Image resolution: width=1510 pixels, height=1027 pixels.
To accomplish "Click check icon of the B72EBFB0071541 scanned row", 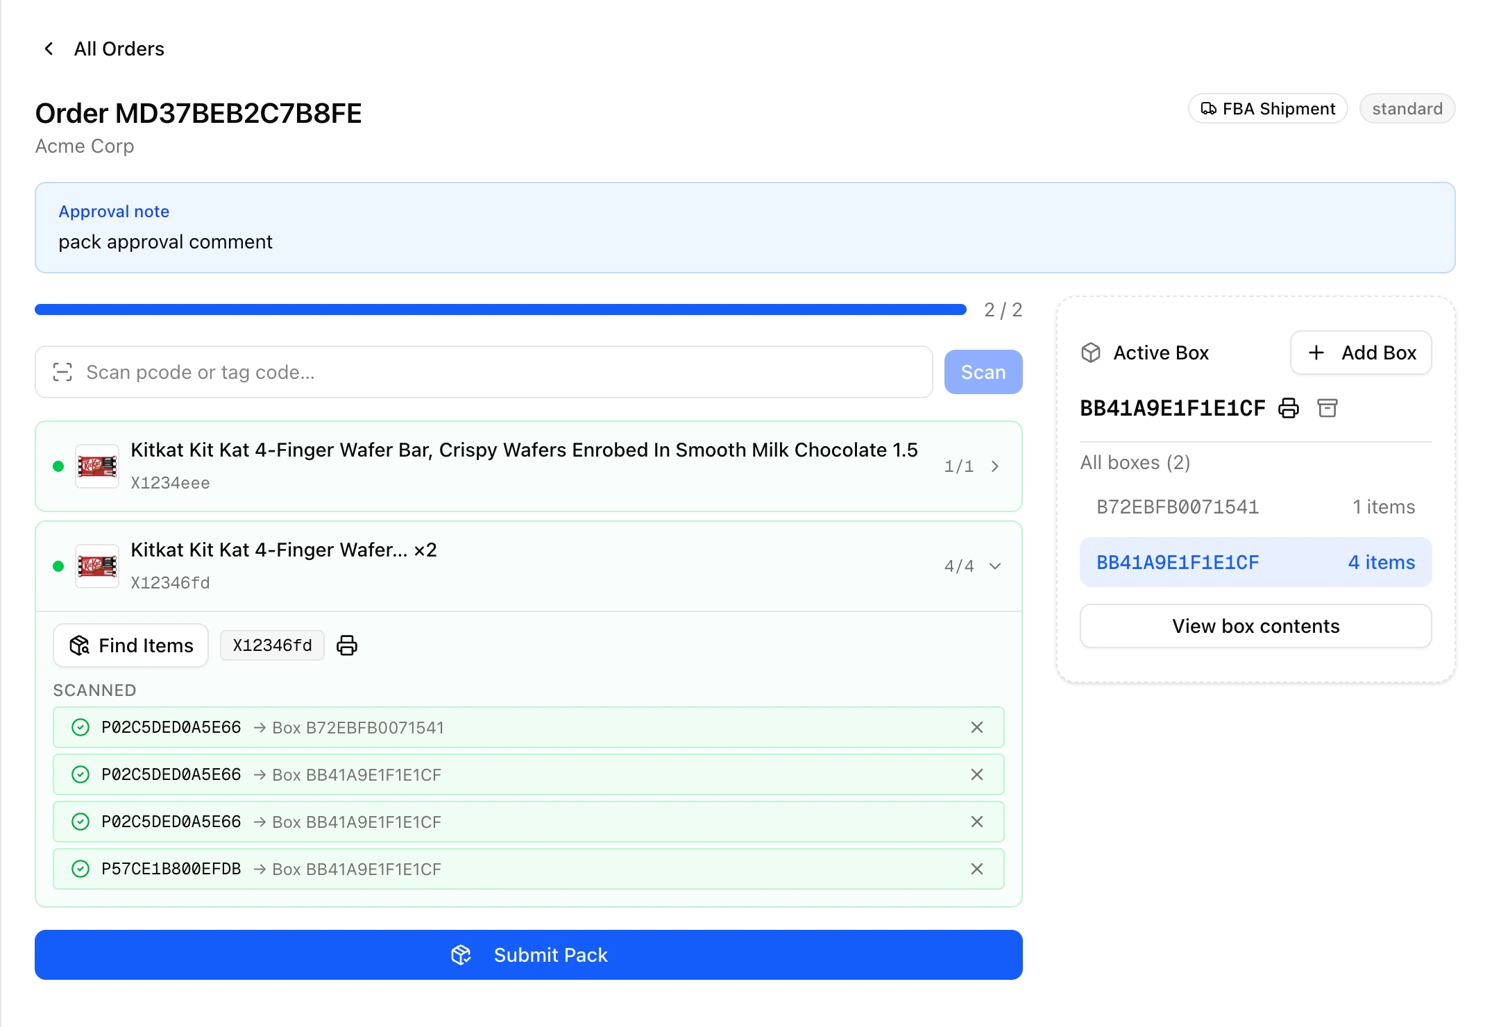I will point(80,727).
